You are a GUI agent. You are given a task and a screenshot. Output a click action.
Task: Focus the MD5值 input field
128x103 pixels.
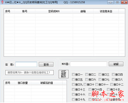coord(89,64)
